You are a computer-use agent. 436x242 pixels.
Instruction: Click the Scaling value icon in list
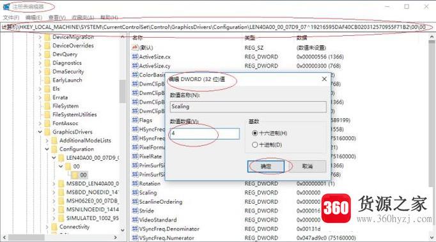pyautogui.click(x=135, y=193)
